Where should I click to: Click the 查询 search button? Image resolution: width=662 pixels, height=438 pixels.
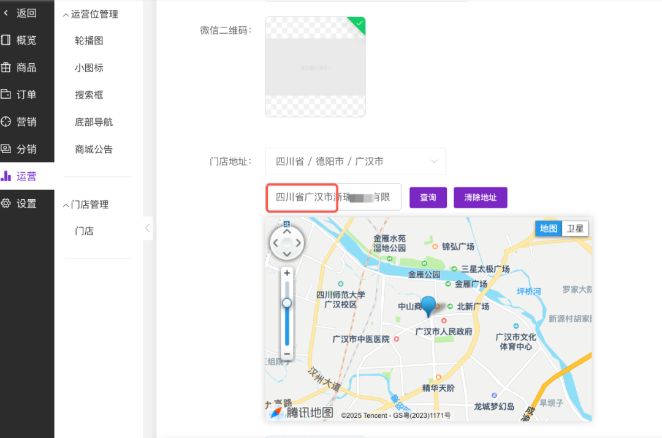(428, 198)
